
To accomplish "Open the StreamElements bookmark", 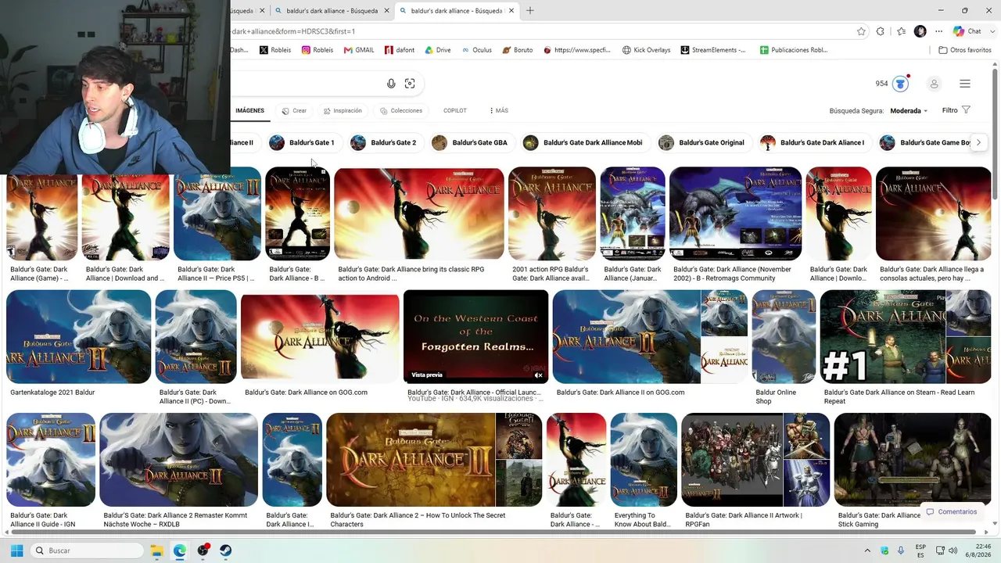I will pos(713,50).
